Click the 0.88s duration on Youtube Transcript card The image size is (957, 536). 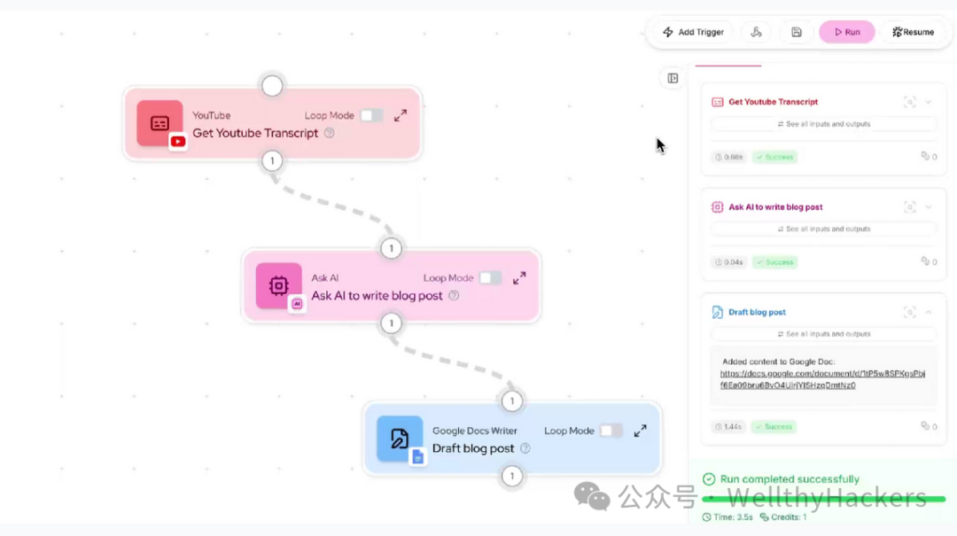click(x=728, y=157)
